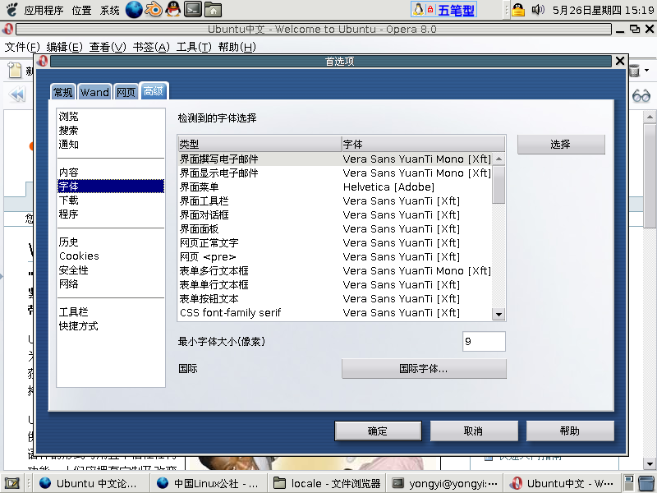Switch to yongyi@yongyi terminal in taskbar
The width and height of the screenshot is (657, 493).
coord(444,483)
